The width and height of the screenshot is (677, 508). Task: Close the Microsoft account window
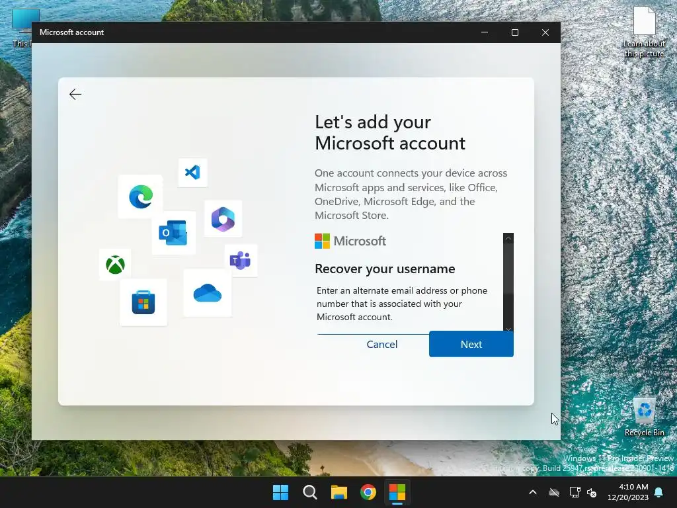(545, 32)
